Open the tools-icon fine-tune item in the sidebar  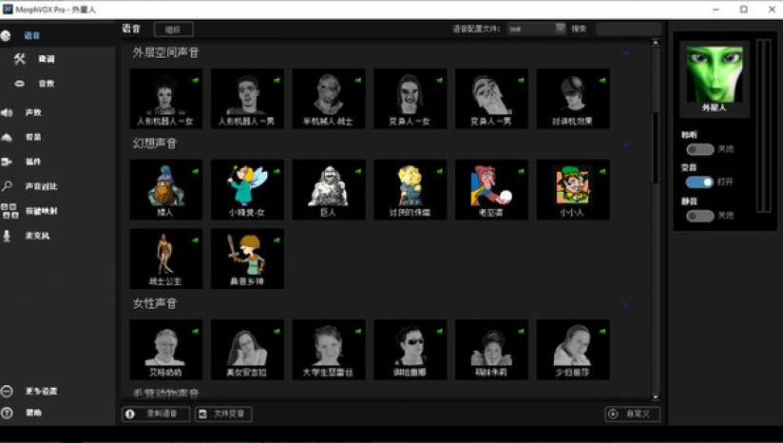tap(46, 59)
